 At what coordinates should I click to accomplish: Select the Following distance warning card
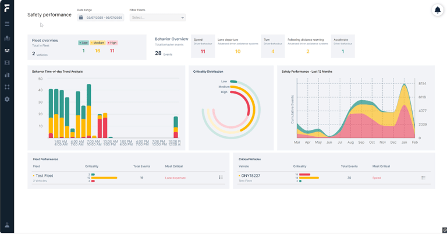tap(308, 46)
